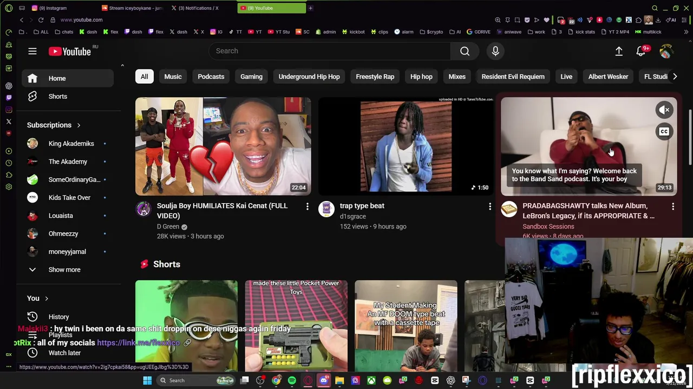Open Watch later list
Screen dimensions: 693x389
[x=68, y=353]
